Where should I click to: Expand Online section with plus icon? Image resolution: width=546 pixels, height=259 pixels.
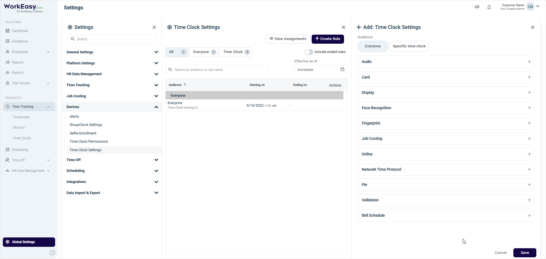pyautogui.click(x=529, y=154)
